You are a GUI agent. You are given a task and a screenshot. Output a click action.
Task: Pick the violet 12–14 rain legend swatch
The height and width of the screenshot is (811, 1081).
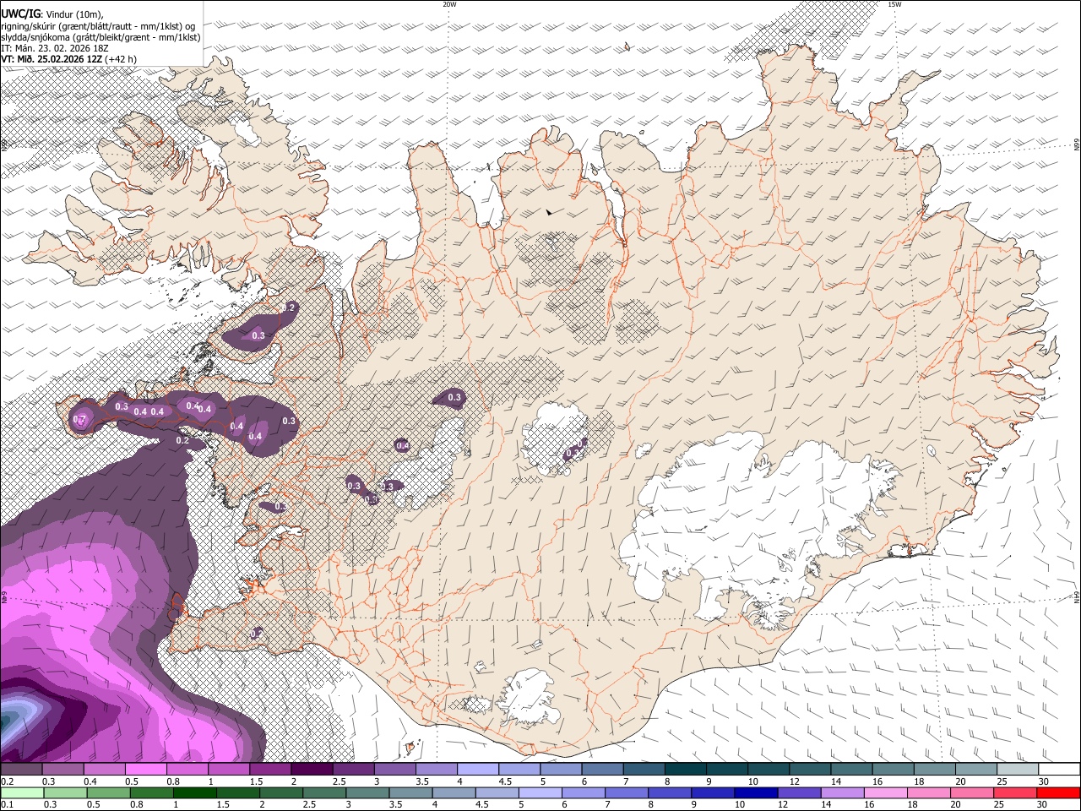pyautogui.click(x=798, y=792)
